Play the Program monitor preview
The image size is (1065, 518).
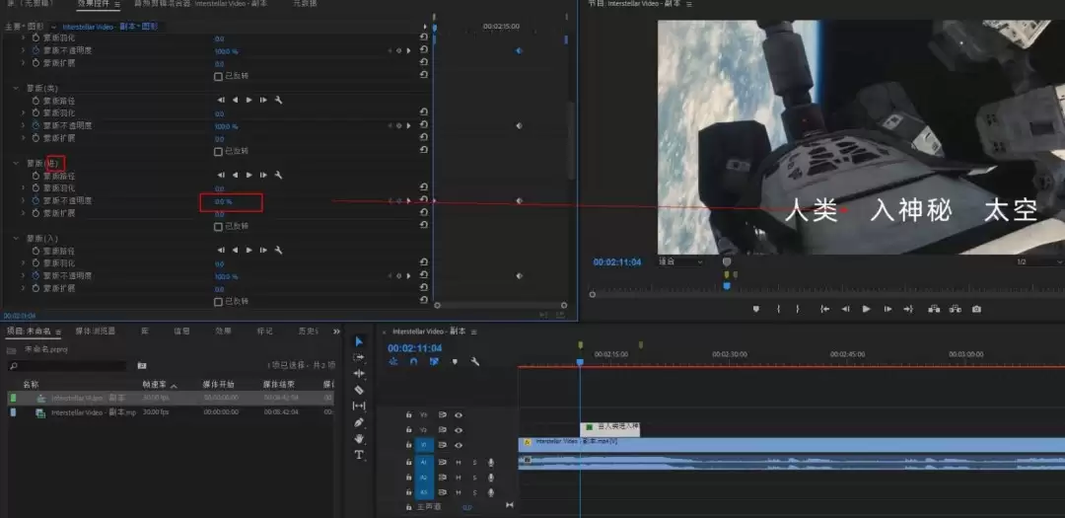[866, 309]
